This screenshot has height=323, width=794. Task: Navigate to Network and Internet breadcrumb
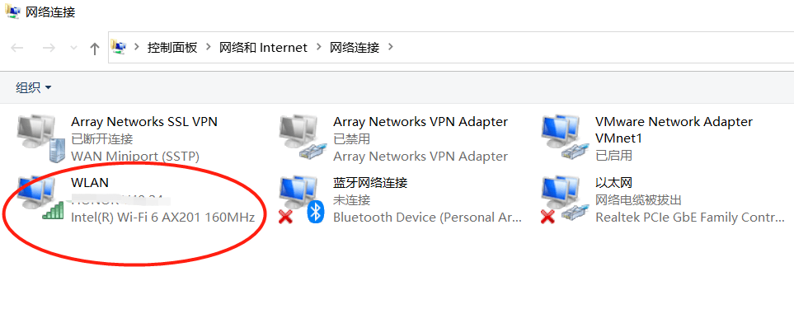[x=263, y=48]
